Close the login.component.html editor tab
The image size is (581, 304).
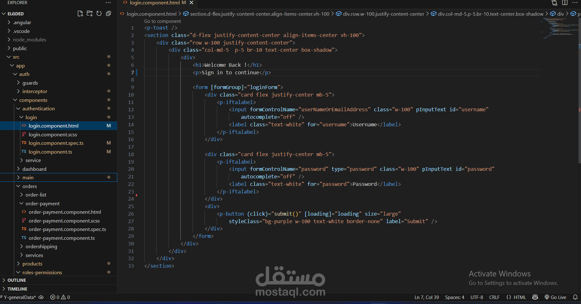pyautogui.click(x=191, y=3)
